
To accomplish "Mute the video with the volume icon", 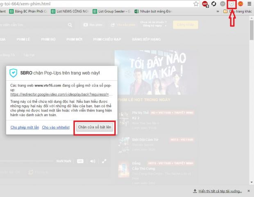I will pyautogui.click(x=93, y=161).
